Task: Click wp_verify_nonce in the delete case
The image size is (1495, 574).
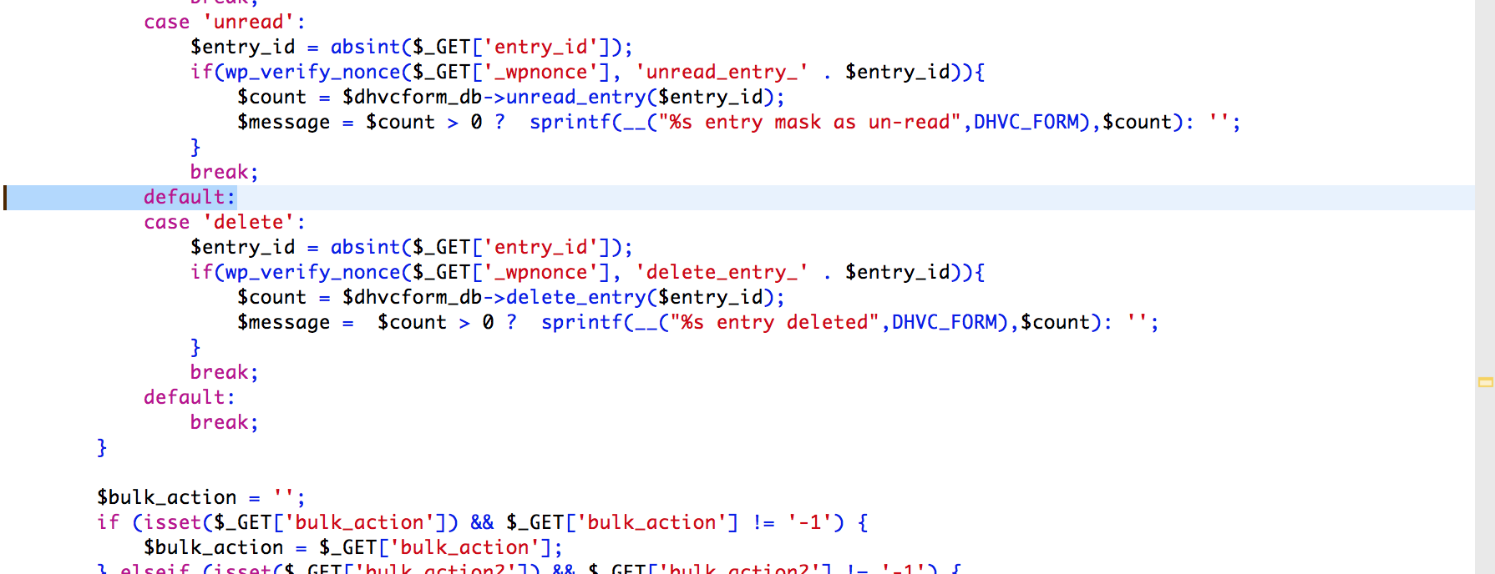Action: [x=312, y=273]
